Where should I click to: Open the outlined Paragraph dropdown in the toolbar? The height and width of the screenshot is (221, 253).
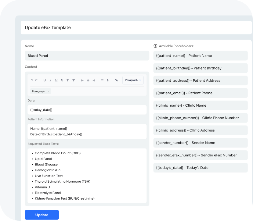pos(133,80)
